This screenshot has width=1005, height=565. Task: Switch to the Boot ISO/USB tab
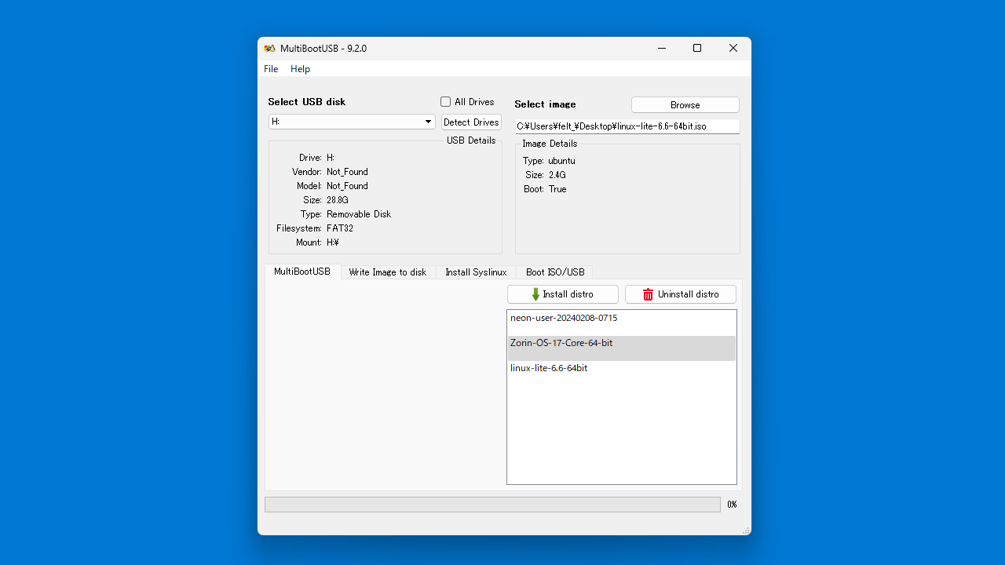click(x=555, y=272)
